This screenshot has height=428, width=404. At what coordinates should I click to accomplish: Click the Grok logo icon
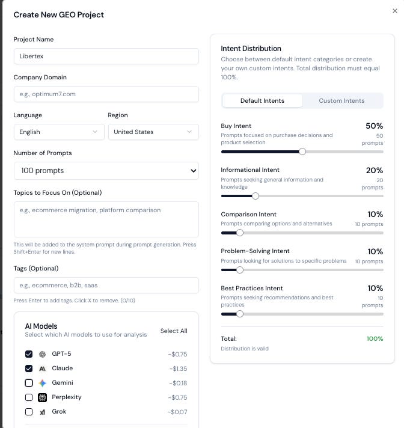coord(42,412)
